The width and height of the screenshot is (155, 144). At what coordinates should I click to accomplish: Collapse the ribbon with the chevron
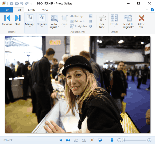tap(147, 10)
